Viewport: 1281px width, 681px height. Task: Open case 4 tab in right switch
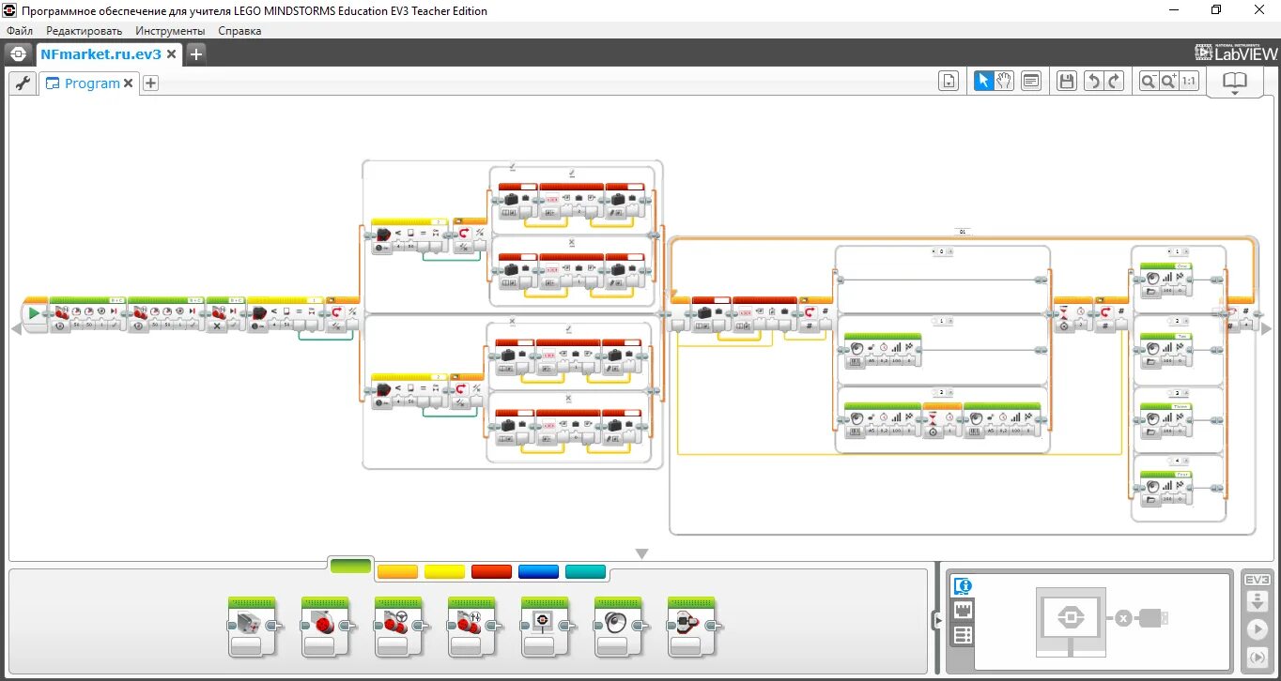[x=1177, y=461]
